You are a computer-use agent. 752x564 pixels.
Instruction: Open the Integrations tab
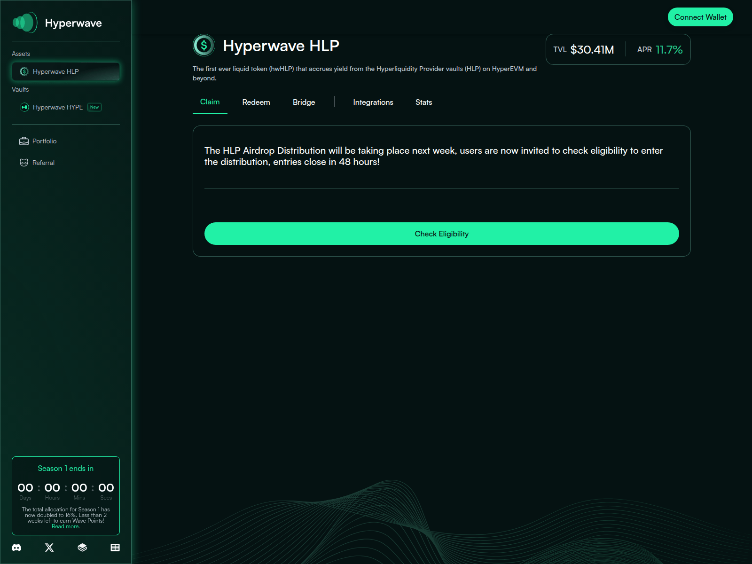(373, 102)
